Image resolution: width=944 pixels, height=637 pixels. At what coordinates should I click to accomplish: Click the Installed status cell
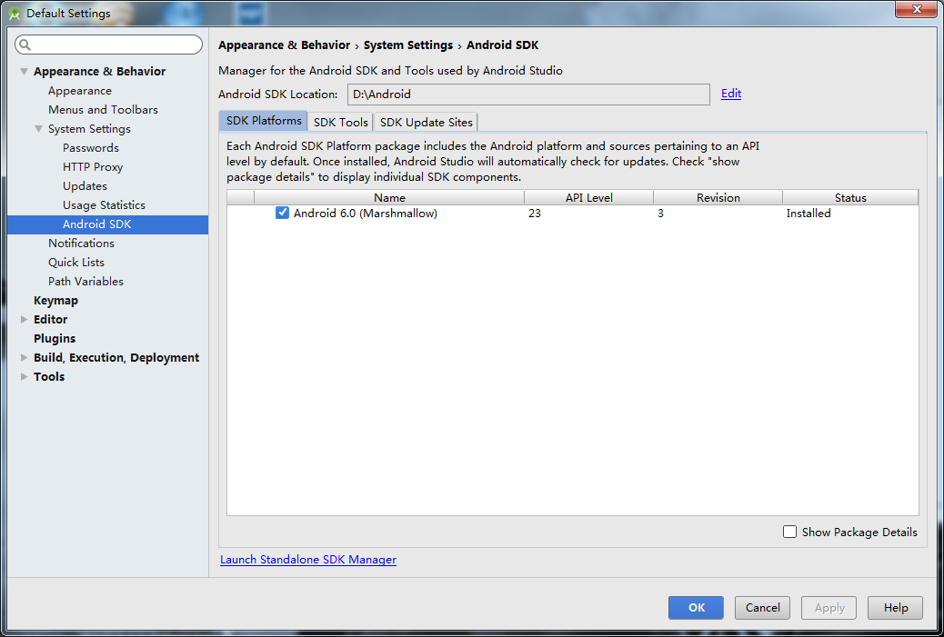click(x=808, y=213)
